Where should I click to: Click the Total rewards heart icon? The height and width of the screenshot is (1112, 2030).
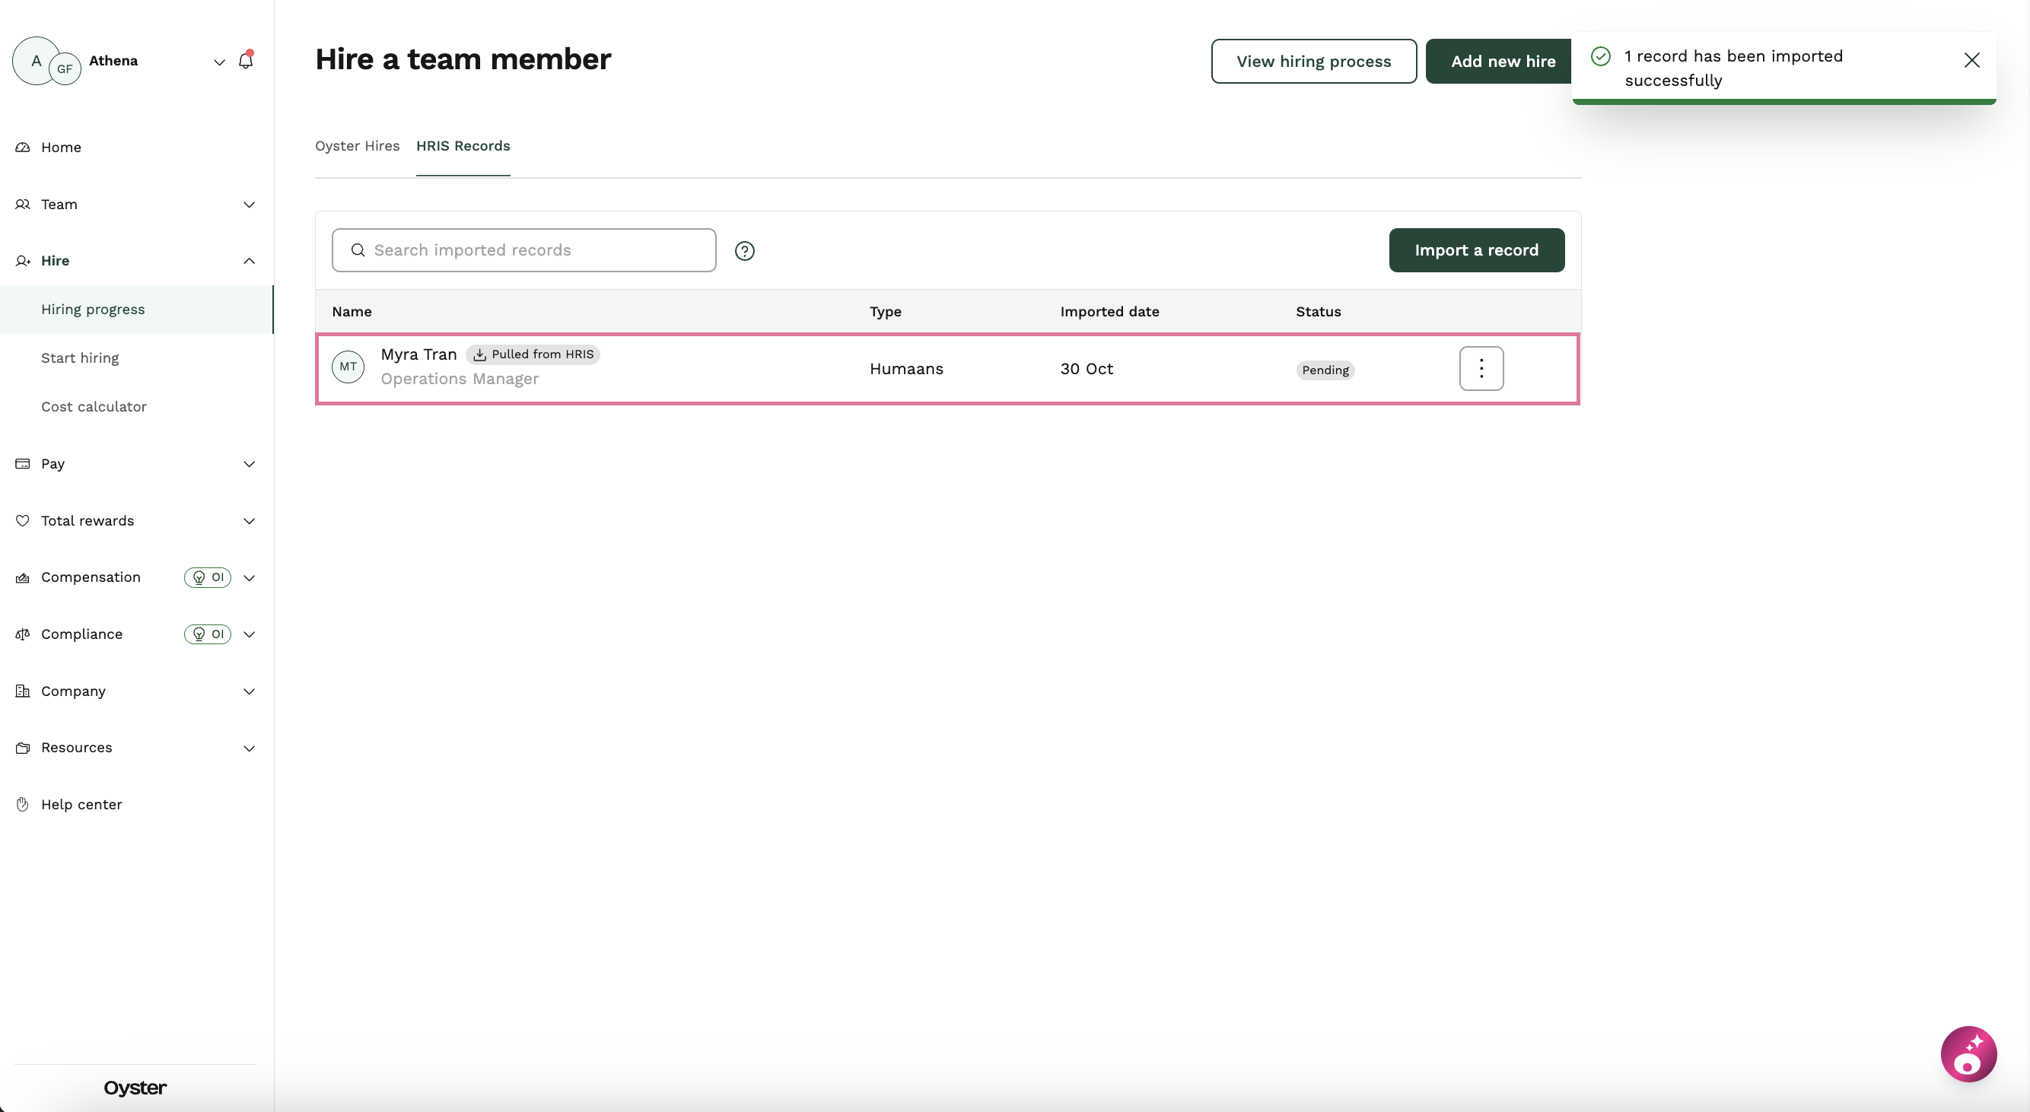coord(23,520)
